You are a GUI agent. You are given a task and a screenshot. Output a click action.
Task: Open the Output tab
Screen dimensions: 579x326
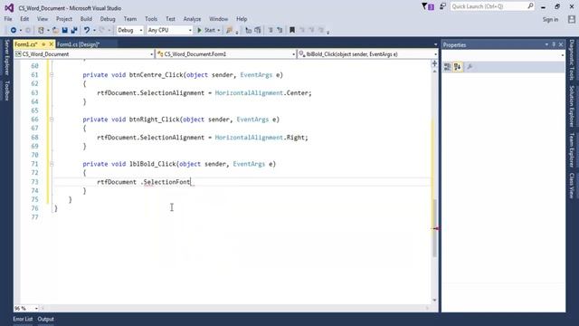coord(46,319)
